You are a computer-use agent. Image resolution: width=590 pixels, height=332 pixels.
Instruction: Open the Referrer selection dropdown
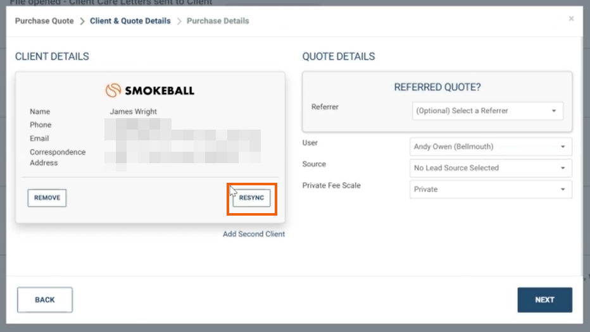pos(487,111)
